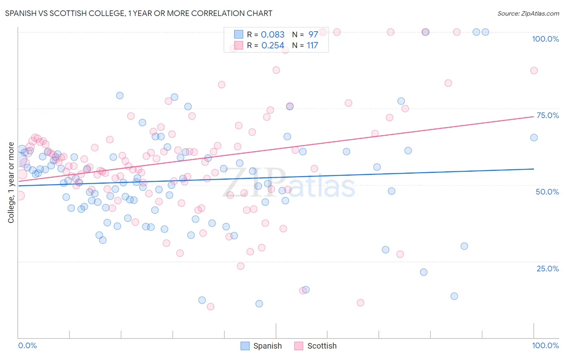Click the right end of pink trend line
The image size is (564, 357).
tap(534, 116)
